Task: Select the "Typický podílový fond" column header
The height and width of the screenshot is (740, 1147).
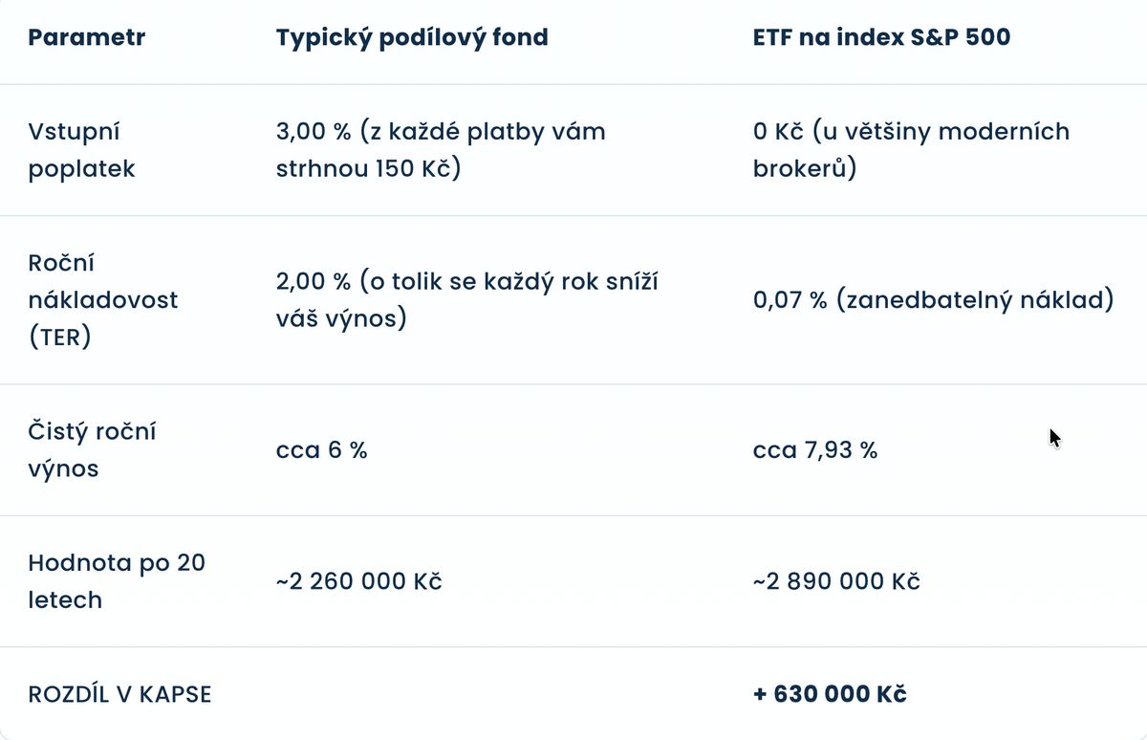Action: (412, 38)
